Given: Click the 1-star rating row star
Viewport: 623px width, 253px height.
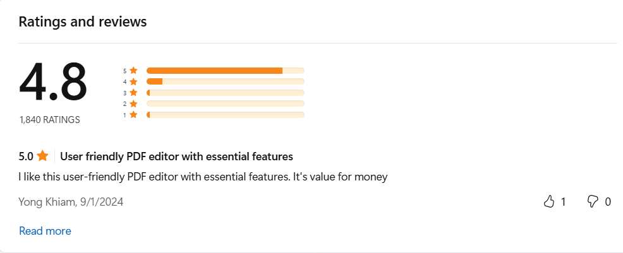Looking at the screenshot, I should [x=133, y=115].
